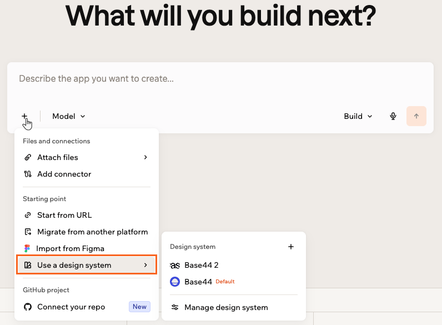Viewport: 442px width, 325px height.
Task: Focus the app description text field
Action: pyautogui.click(x=220, y=79)
